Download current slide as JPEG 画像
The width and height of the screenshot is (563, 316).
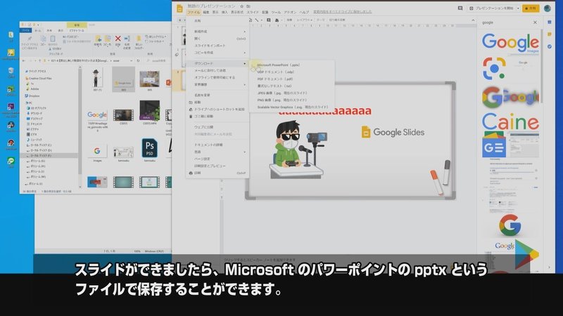(x=282, y=93)
